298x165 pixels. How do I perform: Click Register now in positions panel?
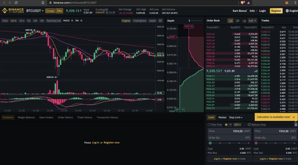point(112,143)
